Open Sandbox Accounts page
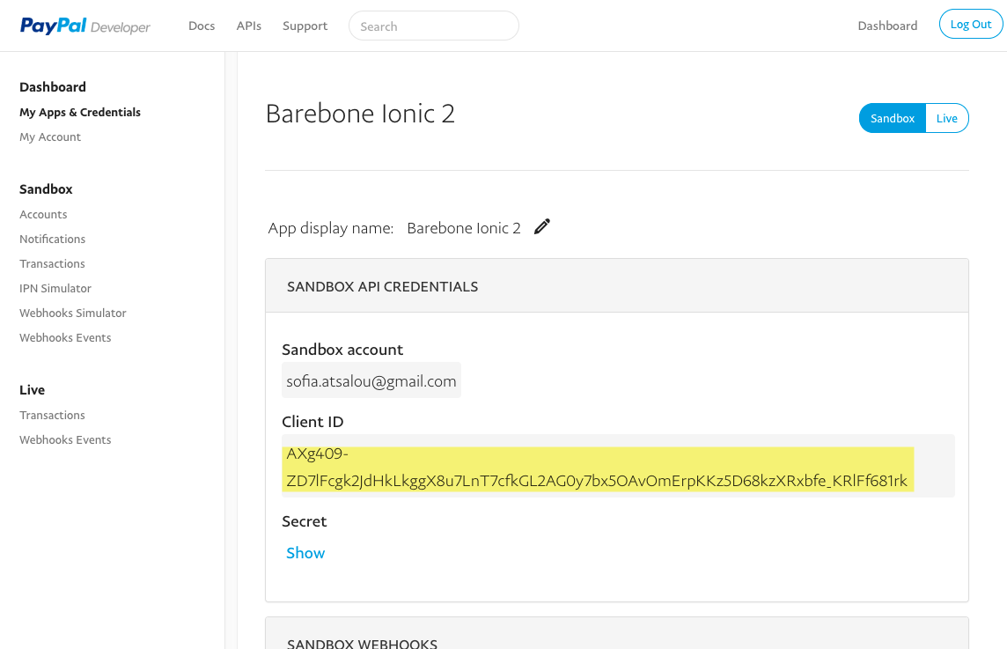The width and height of the screenshot is (1007, 649). 43,214
